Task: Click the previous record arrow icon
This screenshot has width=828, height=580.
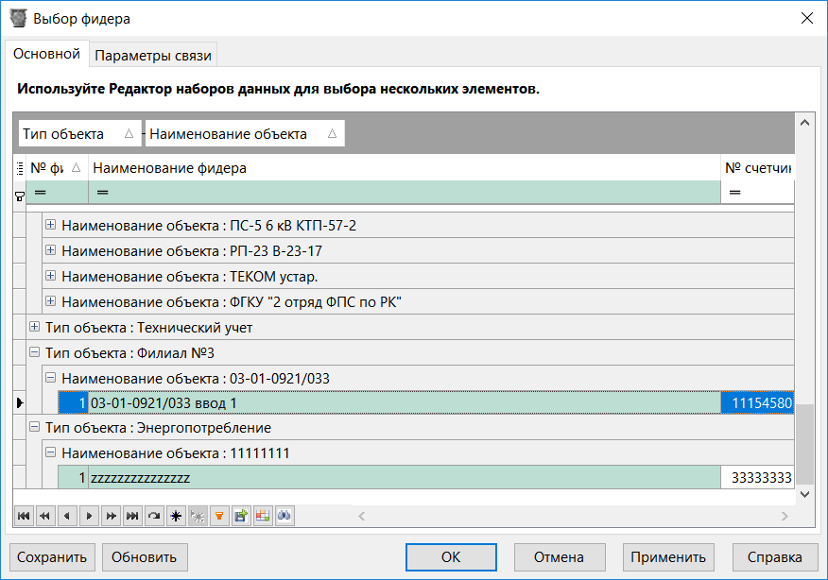Action: click(66, 516)
